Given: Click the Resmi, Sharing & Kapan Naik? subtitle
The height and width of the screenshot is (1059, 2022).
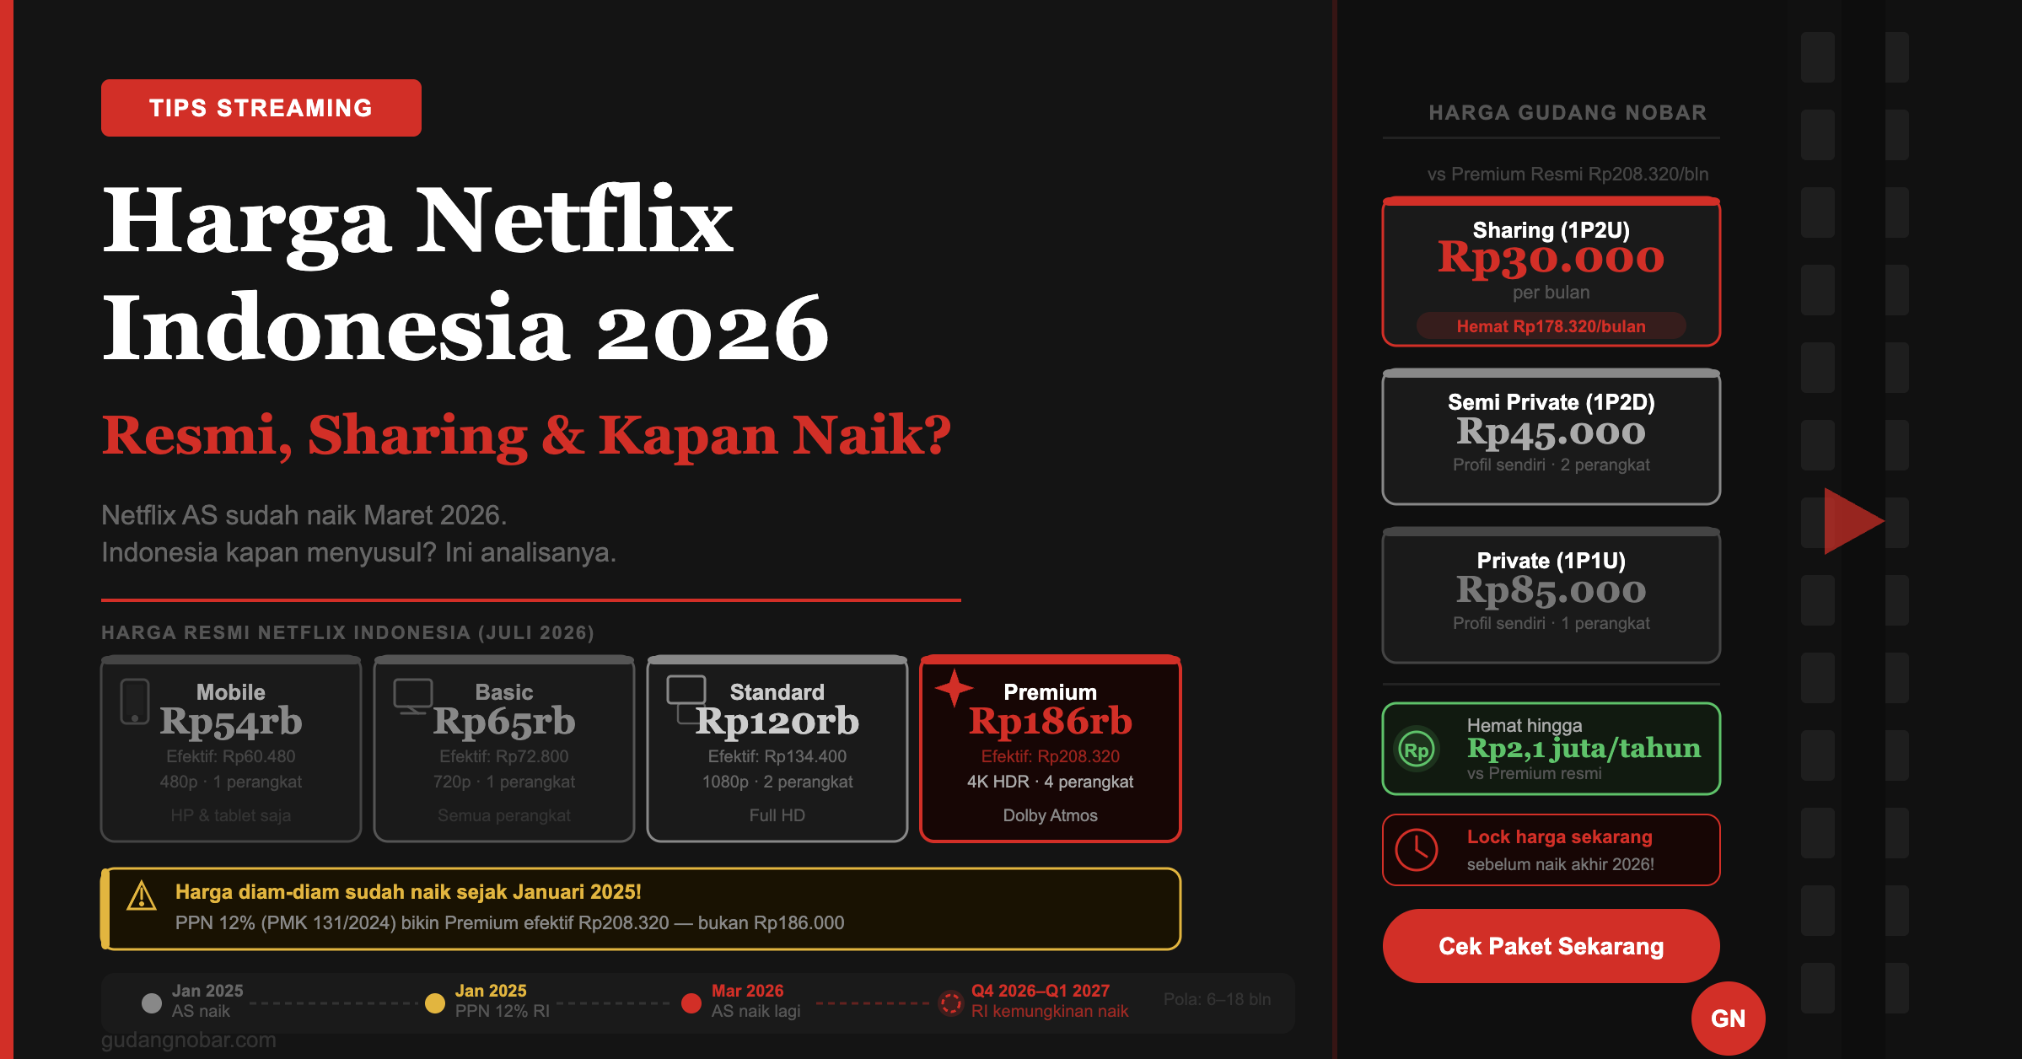Looking at the screenshot, I should pos(526,435).
